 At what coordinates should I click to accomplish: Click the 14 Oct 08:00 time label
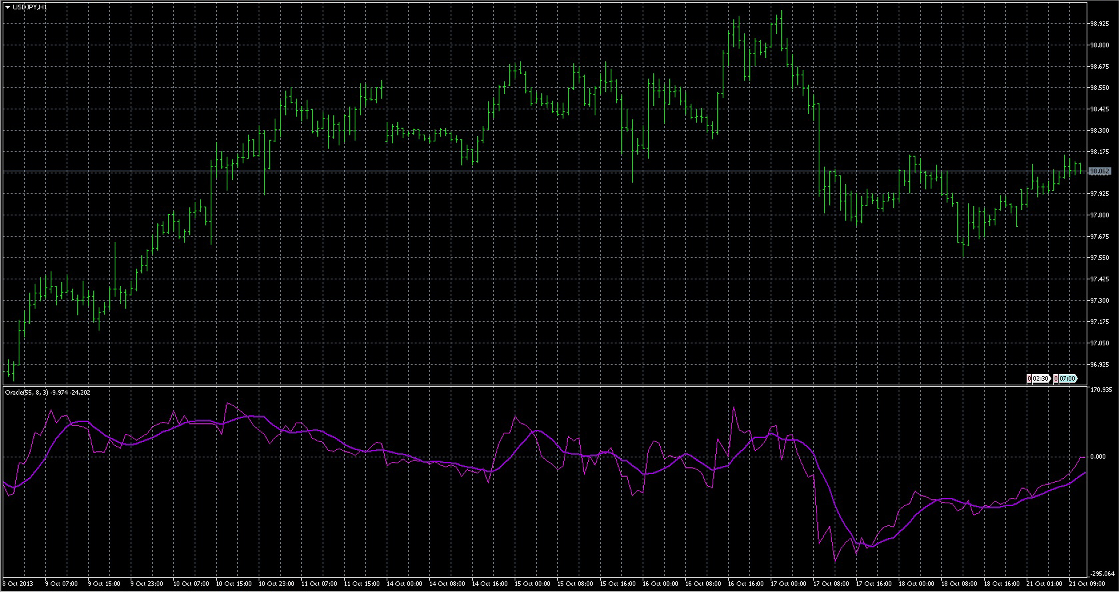[447, 584]
